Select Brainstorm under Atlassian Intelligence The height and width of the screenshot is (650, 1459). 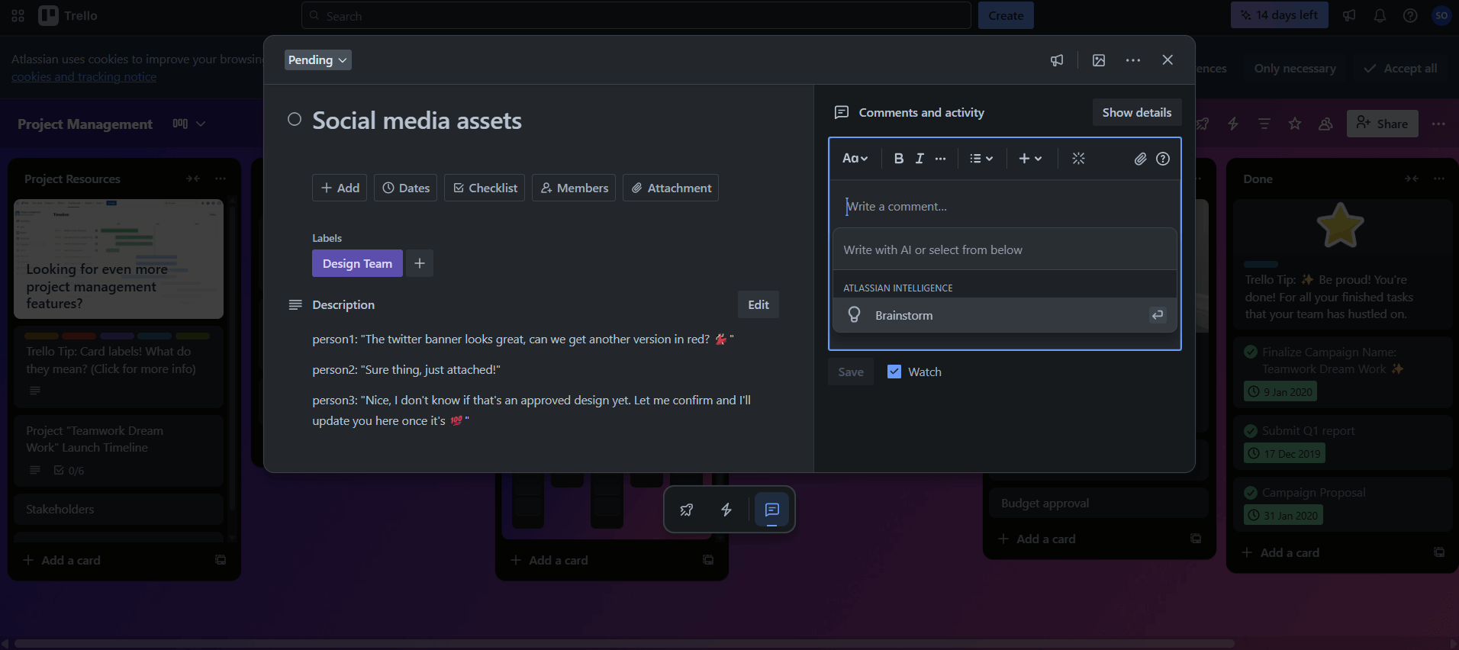[1005, 315]
